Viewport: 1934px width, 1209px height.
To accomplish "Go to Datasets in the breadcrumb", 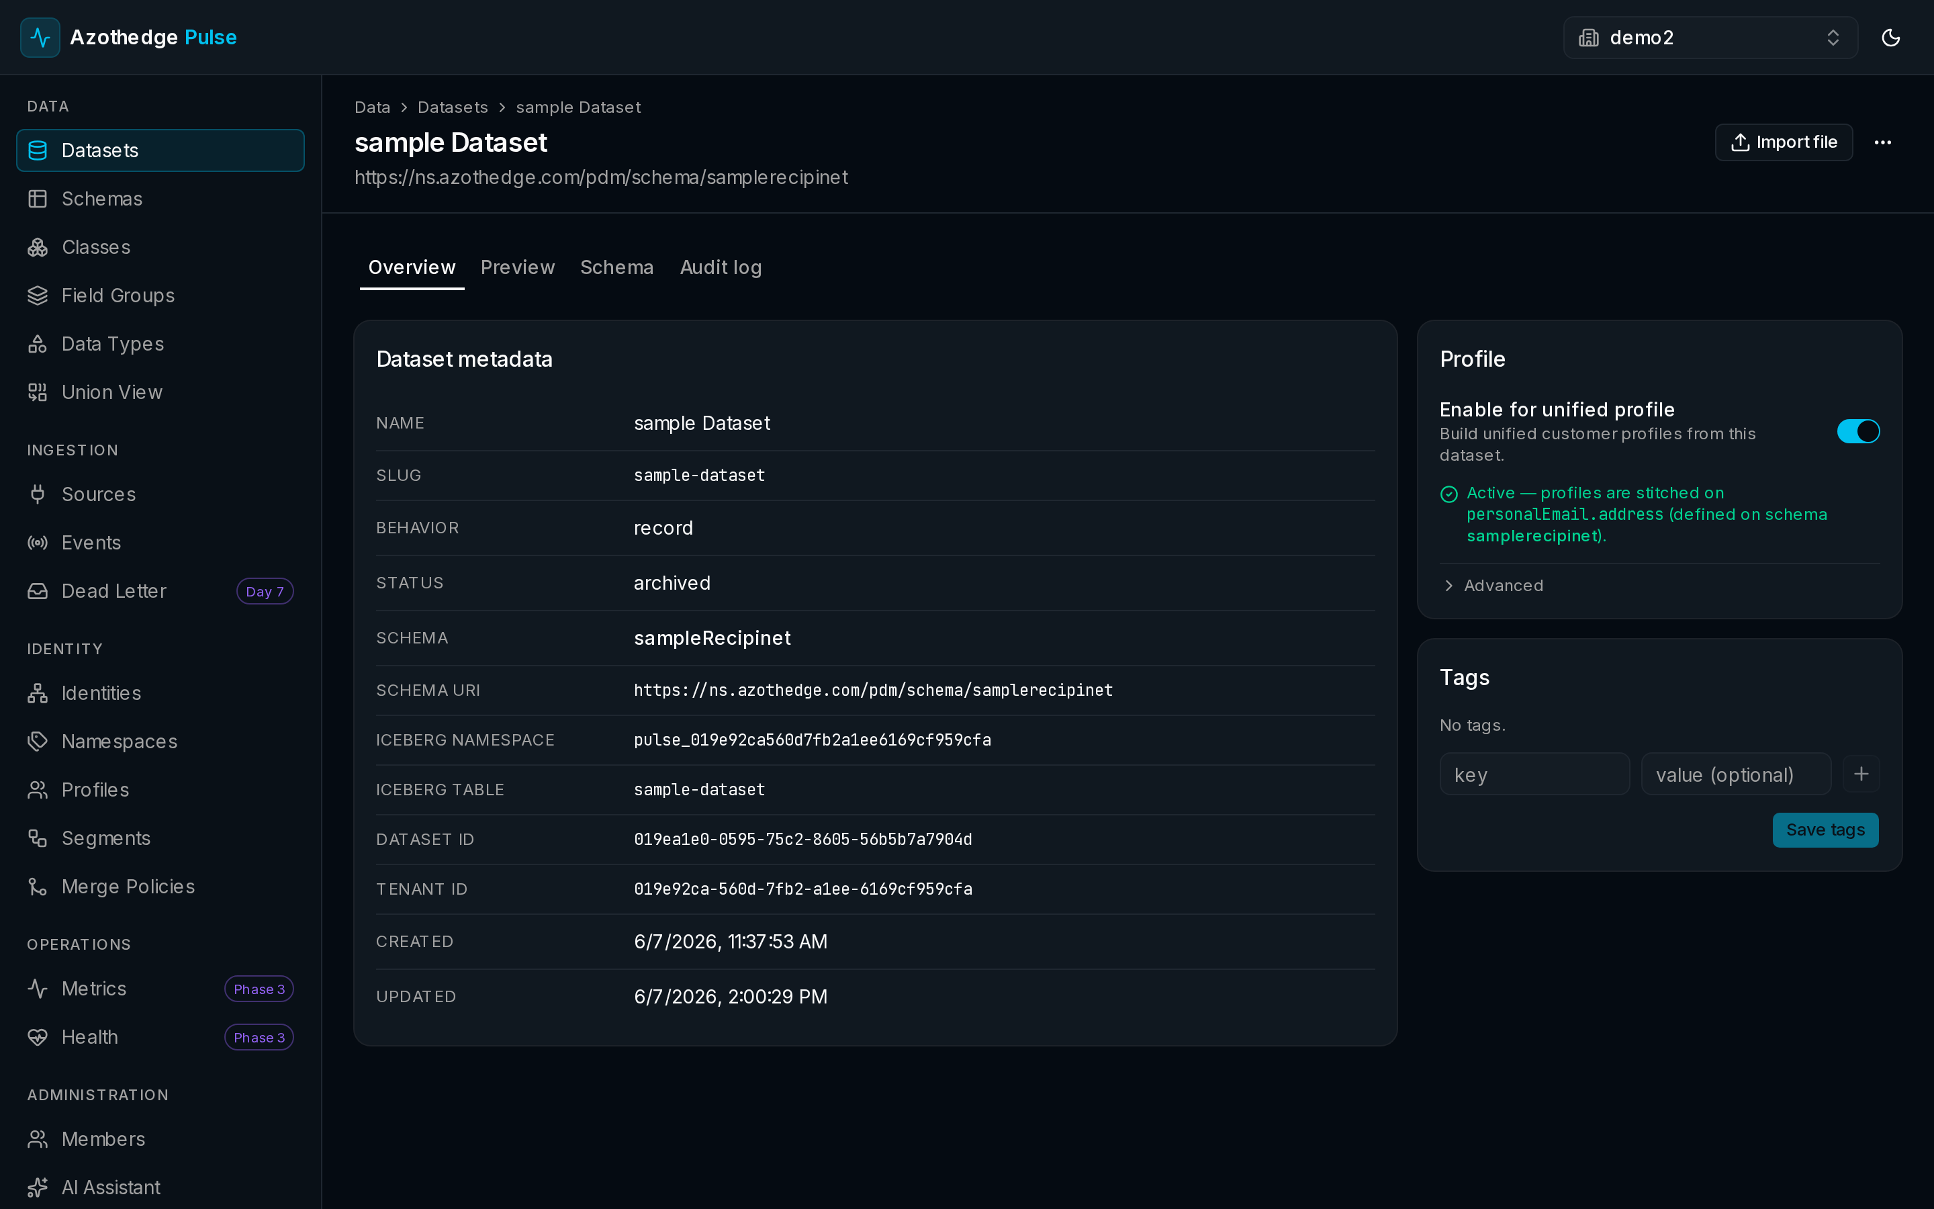I will [453, 107].
